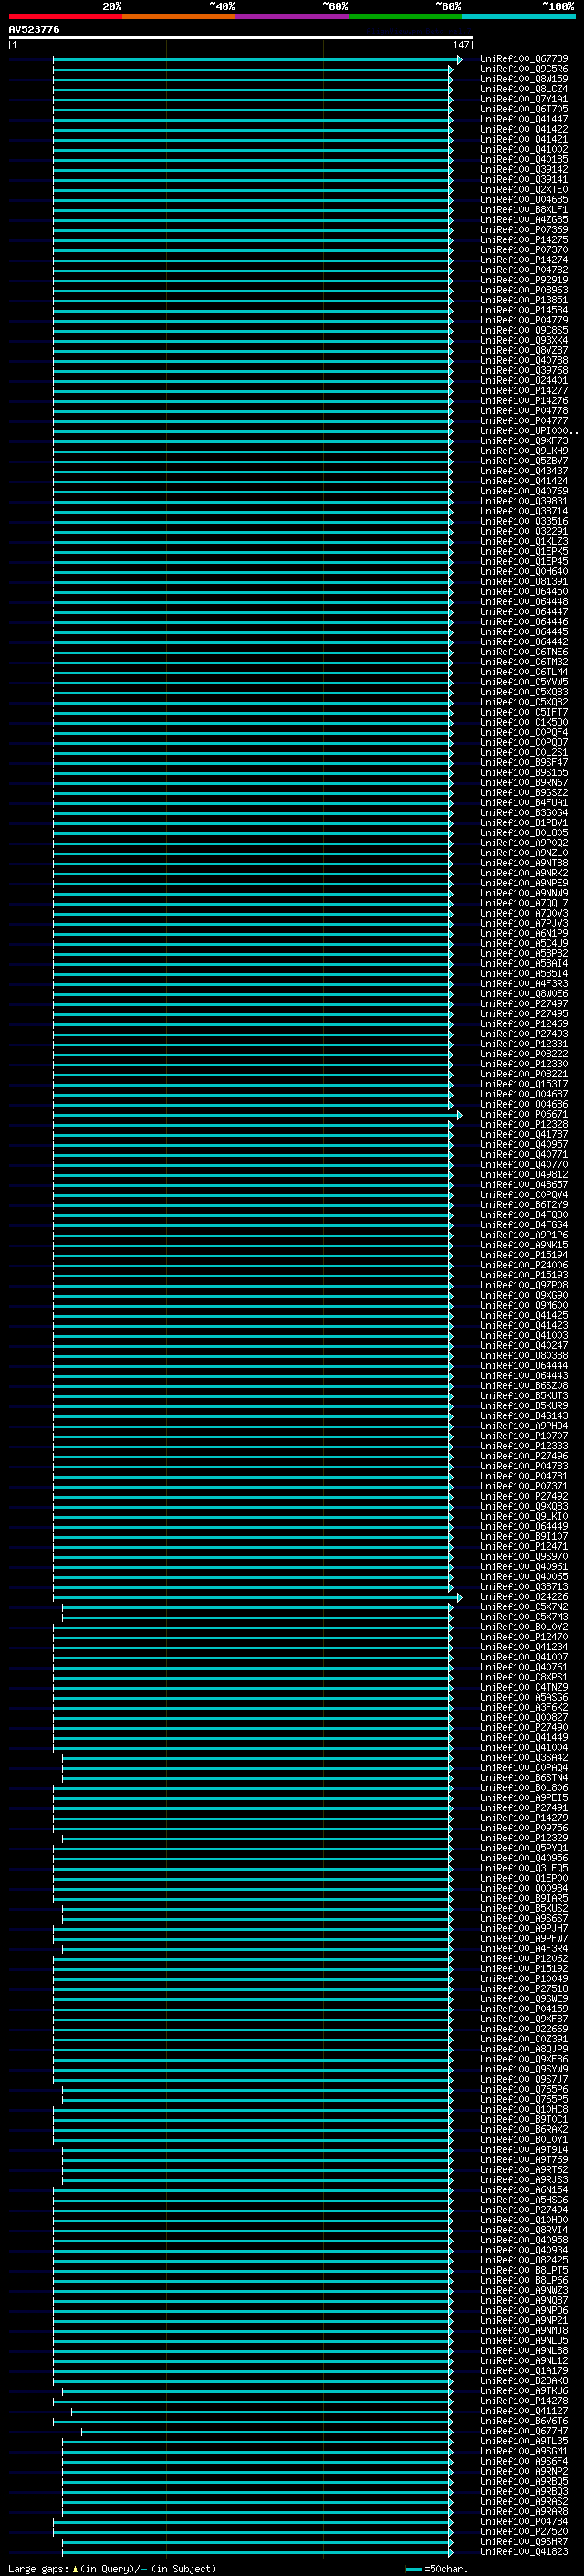This screenshot has height=2576, width=584.
Task: Click hit label UniRef100_B4FUA1
Action: 524,803
